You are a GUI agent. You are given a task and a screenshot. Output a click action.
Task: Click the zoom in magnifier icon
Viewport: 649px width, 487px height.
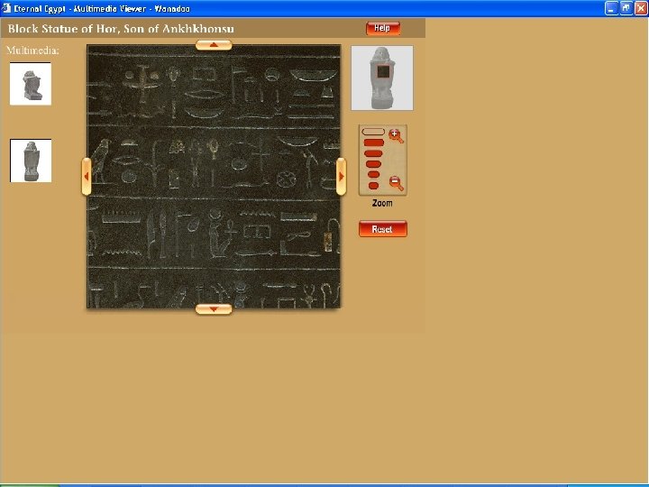[396, 136]
